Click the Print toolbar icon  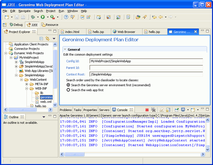click(23, 17)
